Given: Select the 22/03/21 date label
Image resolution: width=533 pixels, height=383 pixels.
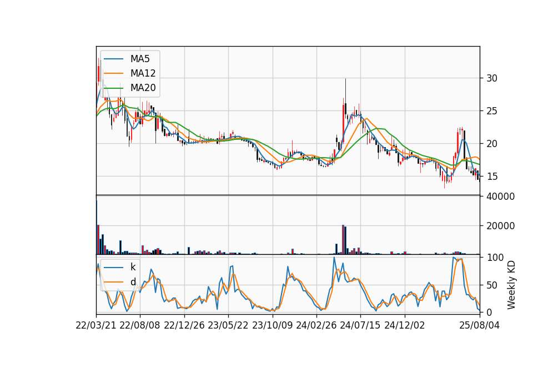Looking at the screenshot, I should click(96, 325).
